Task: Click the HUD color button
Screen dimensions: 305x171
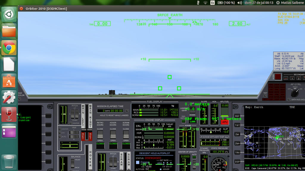Action: click(19, 99)
